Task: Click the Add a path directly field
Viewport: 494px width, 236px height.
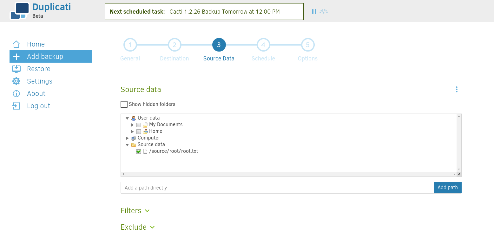Action: pyautogui.click(x=277, y=188)
